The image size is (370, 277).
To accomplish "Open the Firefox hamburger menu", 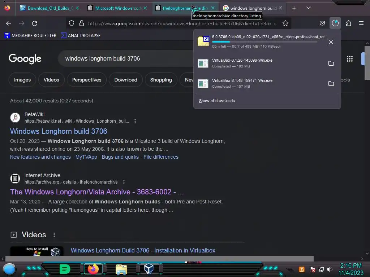I will 361,23.
